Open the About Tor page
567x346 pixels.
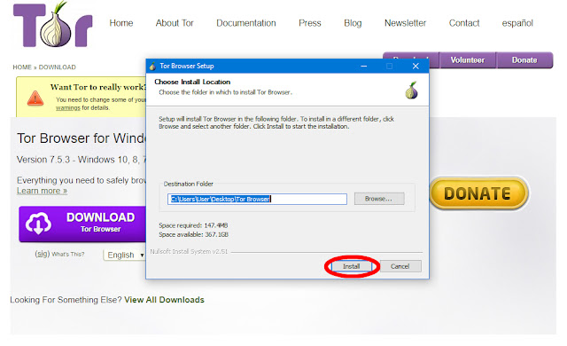(175, 23)
